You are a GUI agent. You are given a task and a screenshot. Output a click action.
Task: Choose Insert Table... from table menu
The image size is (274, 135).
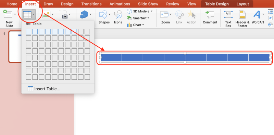click(x=44, y=89)
